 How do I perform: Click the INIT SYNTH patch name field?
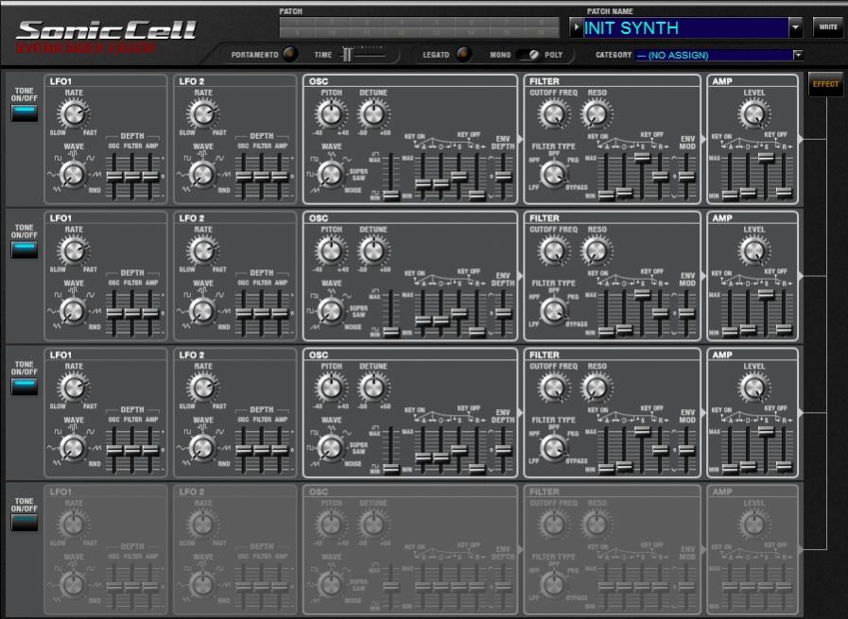coord(685,27)
